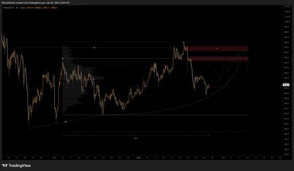Click the 930.0 price axis label
This screenshot has width=294, height=171.
tap(287, 57)
